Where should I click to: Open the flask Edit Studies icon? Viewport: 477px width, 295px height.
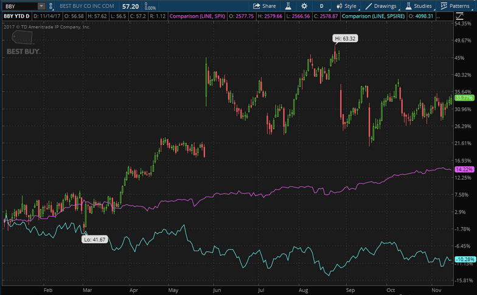click(x=288, y=6)
